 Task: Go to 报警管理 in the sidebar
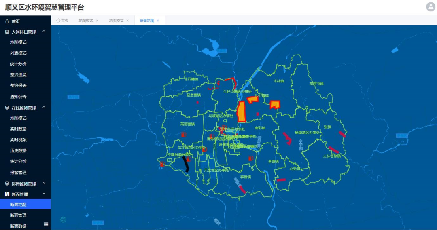18,173
